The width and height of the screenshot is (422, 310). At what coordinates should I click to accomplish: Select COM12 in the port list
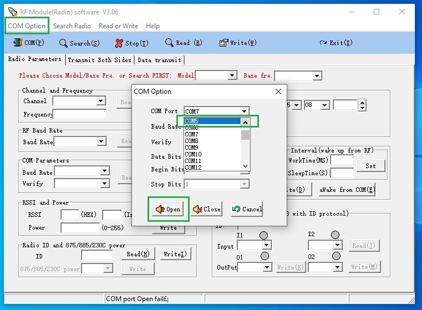coord(212,167)
